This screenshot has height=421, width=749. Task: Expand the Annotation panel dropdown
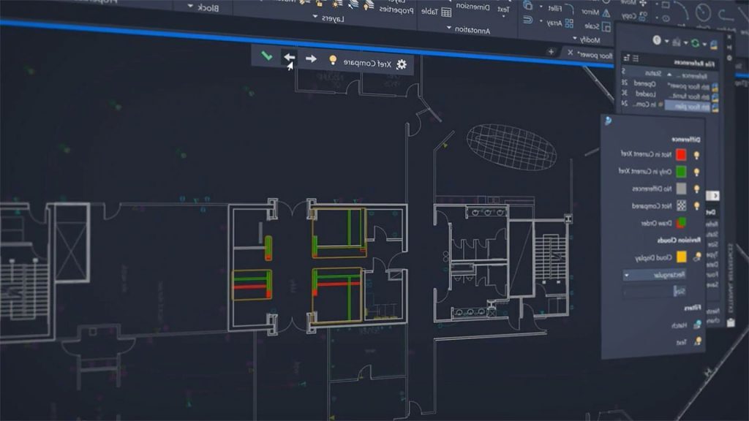point(448,29)
